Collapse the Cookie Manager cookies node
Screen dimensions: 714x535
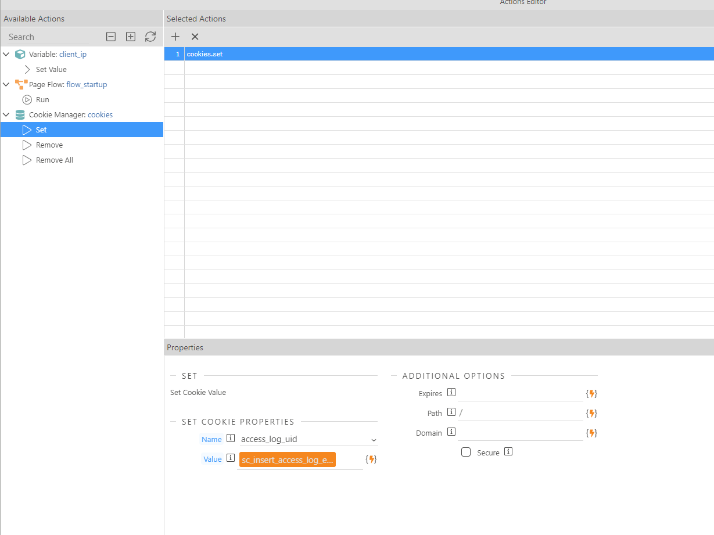(6, 114)
